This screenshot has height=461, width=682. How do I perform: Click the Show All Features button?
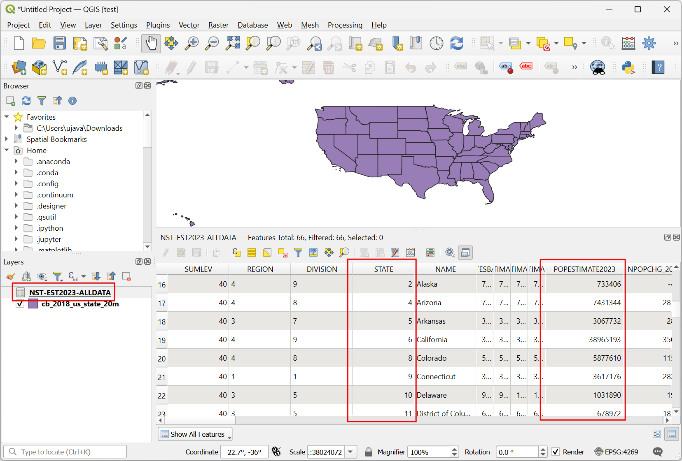195,434
